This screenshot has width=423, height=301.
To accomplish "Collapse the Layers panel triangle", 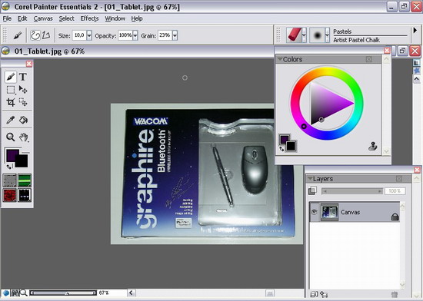I will pos(310,178).
